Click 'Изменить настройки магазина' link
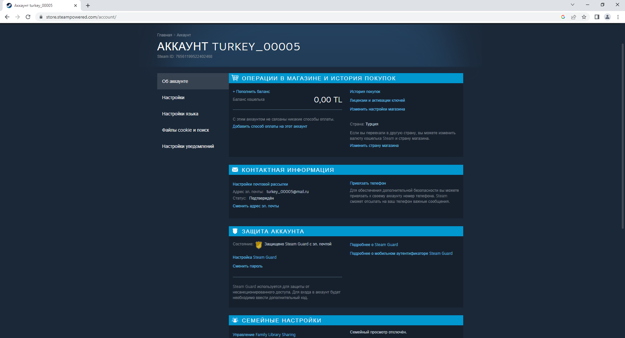Viewport: 625px width, 338px height. pyautogui.click(x=377, y=109)
